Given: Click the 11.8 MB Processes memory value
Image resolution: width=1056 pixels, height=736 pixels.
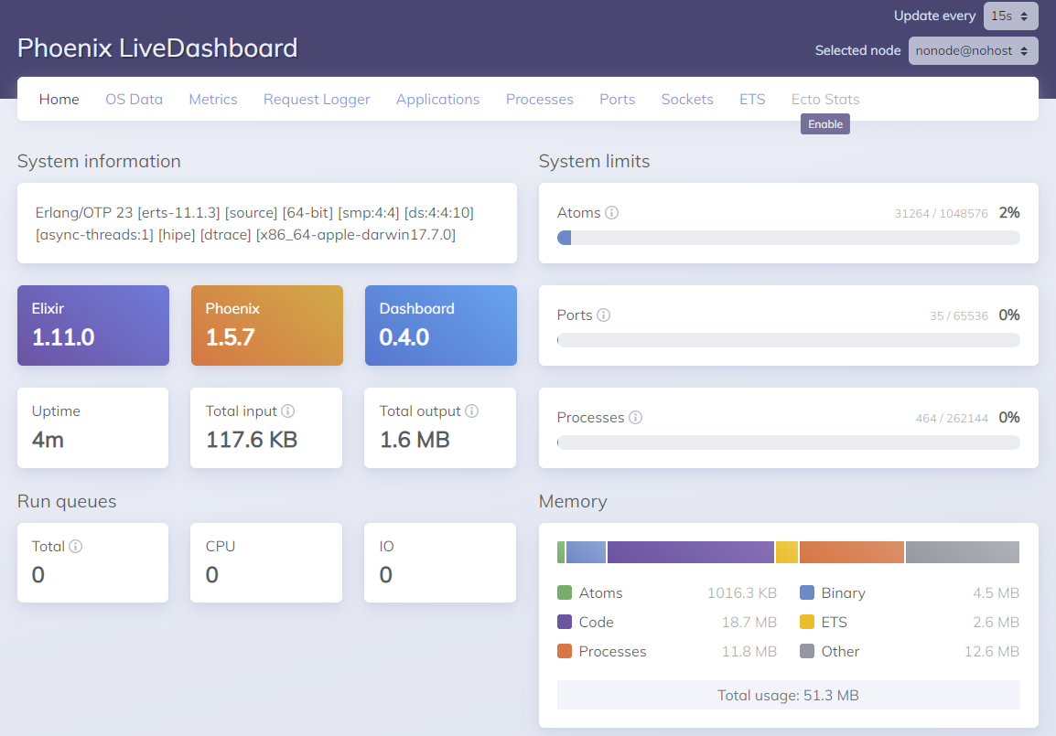Looking at the screenshot, I should (749, 651).
